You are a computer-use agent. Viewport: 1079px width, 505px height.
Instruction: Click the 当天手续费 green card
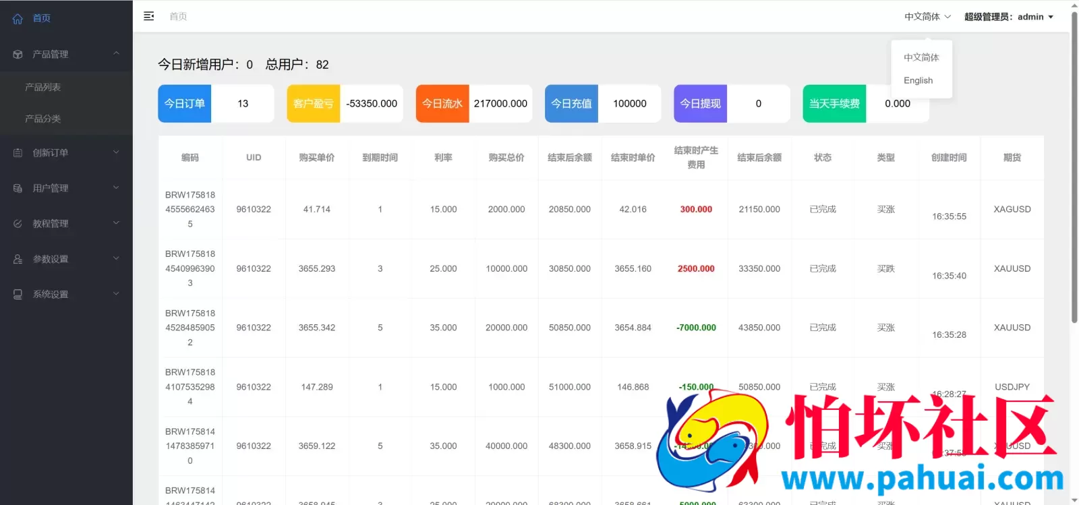click(834, 104)
